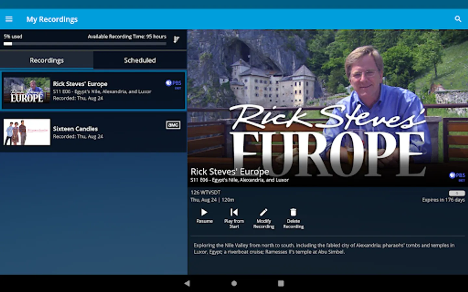This screenshot has width=468, height=292.
Task: Click the episode description paragraph
Action: pos(324,249)
